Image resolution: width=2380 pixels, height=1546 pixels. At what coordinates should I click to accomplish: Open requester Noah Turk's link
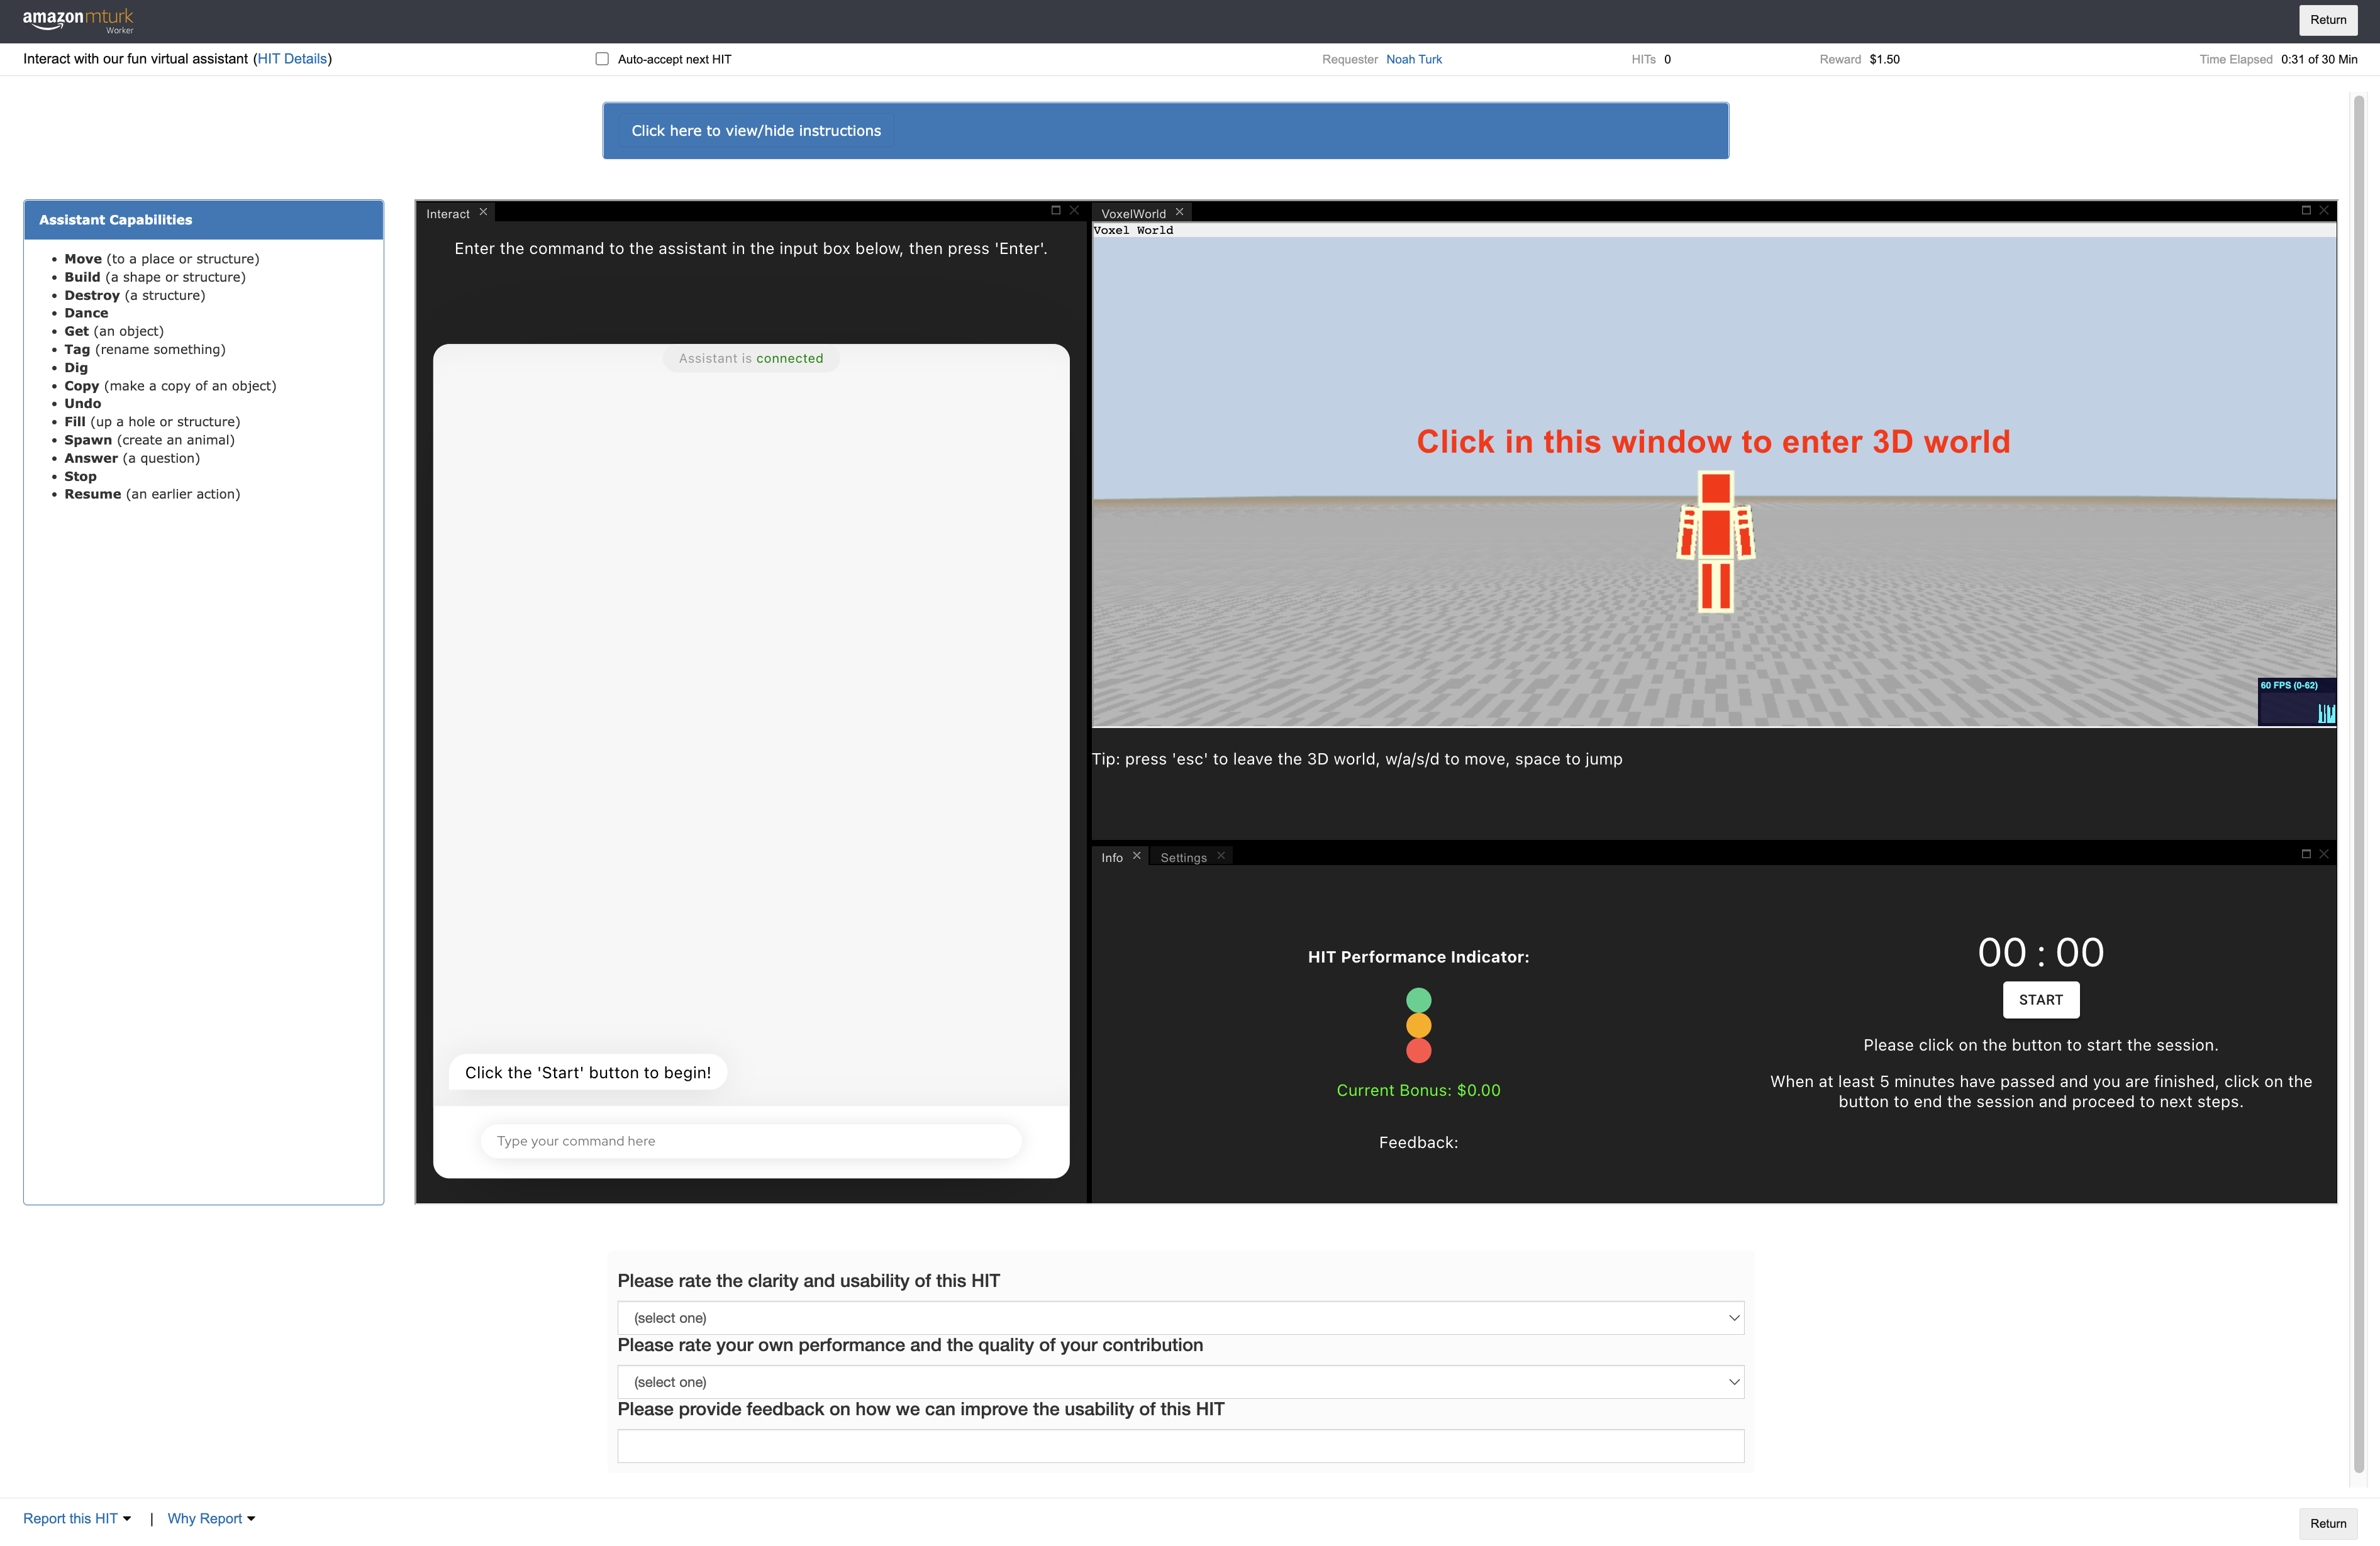click(1414, 59)
